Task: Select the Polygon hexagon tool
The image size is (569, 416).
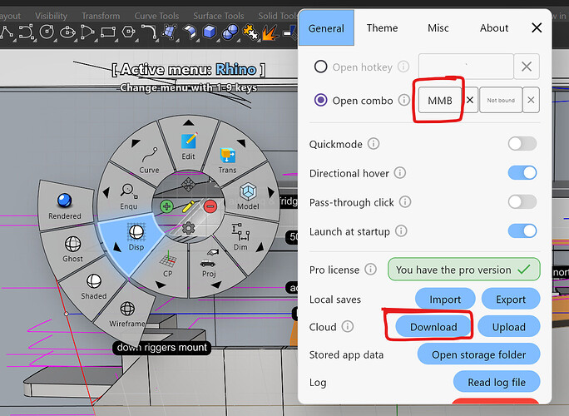Action: pos(128,32)
